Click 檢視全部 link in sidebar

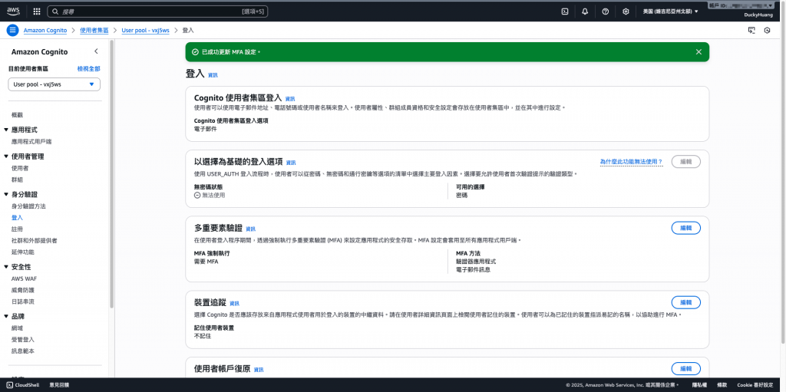point(89,69)
